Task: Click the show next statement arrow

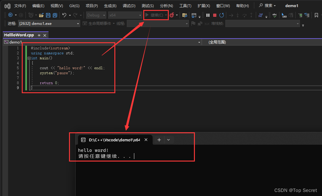Action: [231, 15]
